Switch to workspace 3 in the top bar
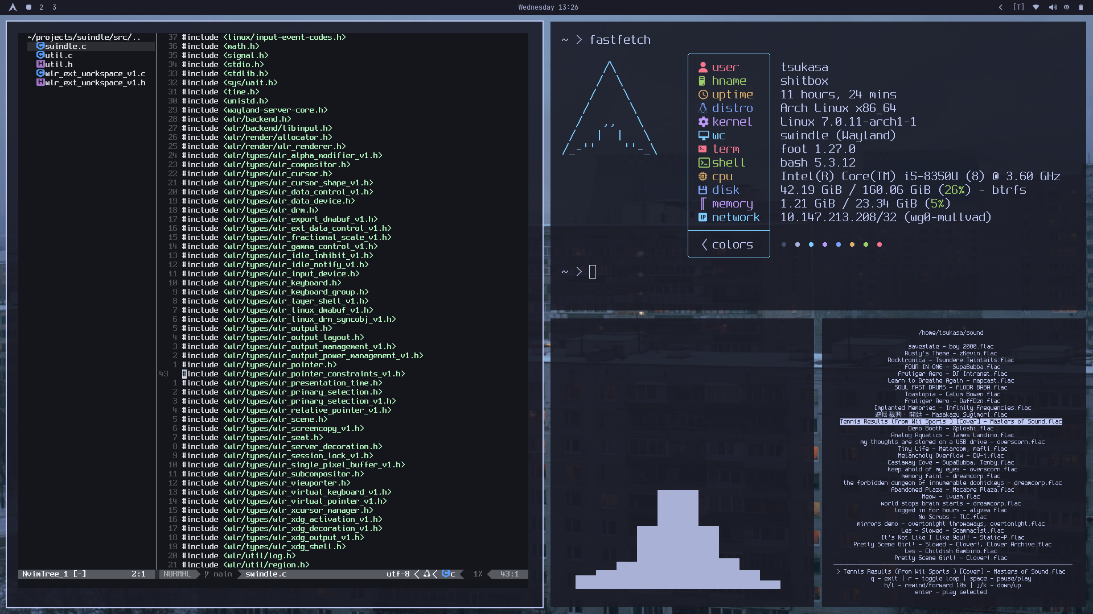The image size is (1093, 614). click(x=54, y=7)
